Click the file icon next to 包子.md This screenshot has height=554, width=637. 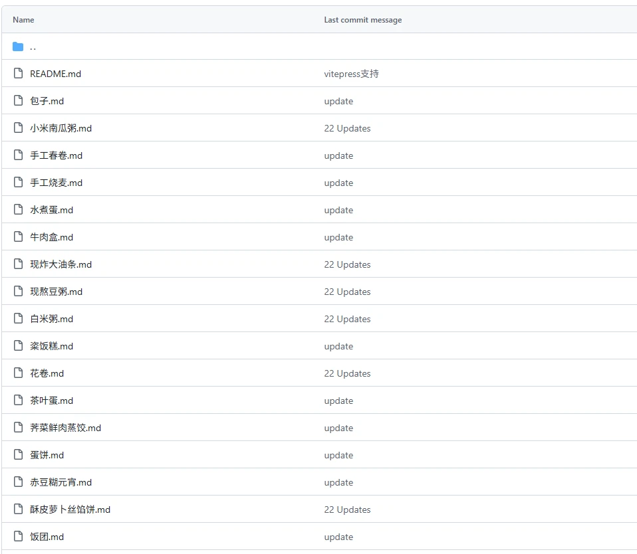tap(18, 101)
